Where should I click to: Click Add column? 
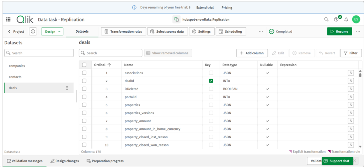pos(252,53)
